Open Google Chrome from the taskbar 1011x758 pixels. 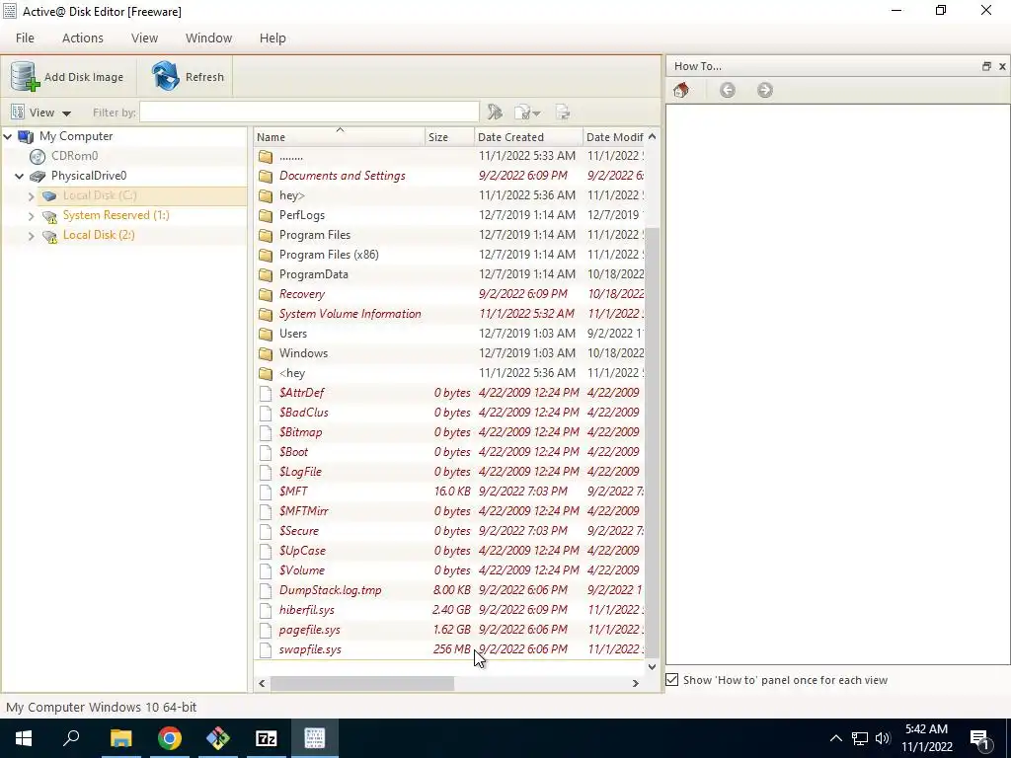170,738
